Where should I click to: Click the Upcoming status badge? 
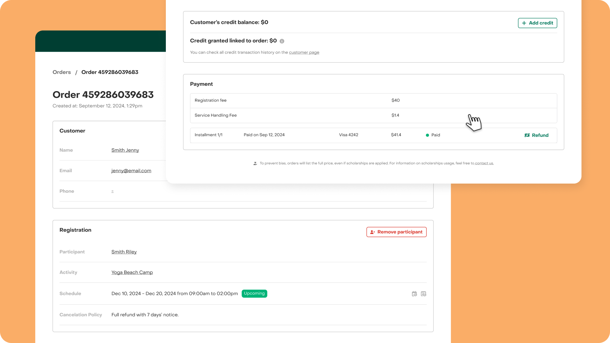pyautogui.click(x=254, y=293)
